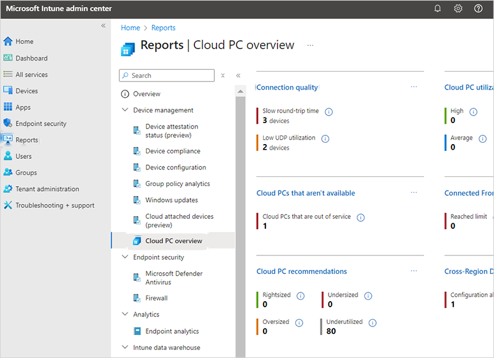
Task: Click the Troubleshooting wrench icon
Action: tap(8, 205)
